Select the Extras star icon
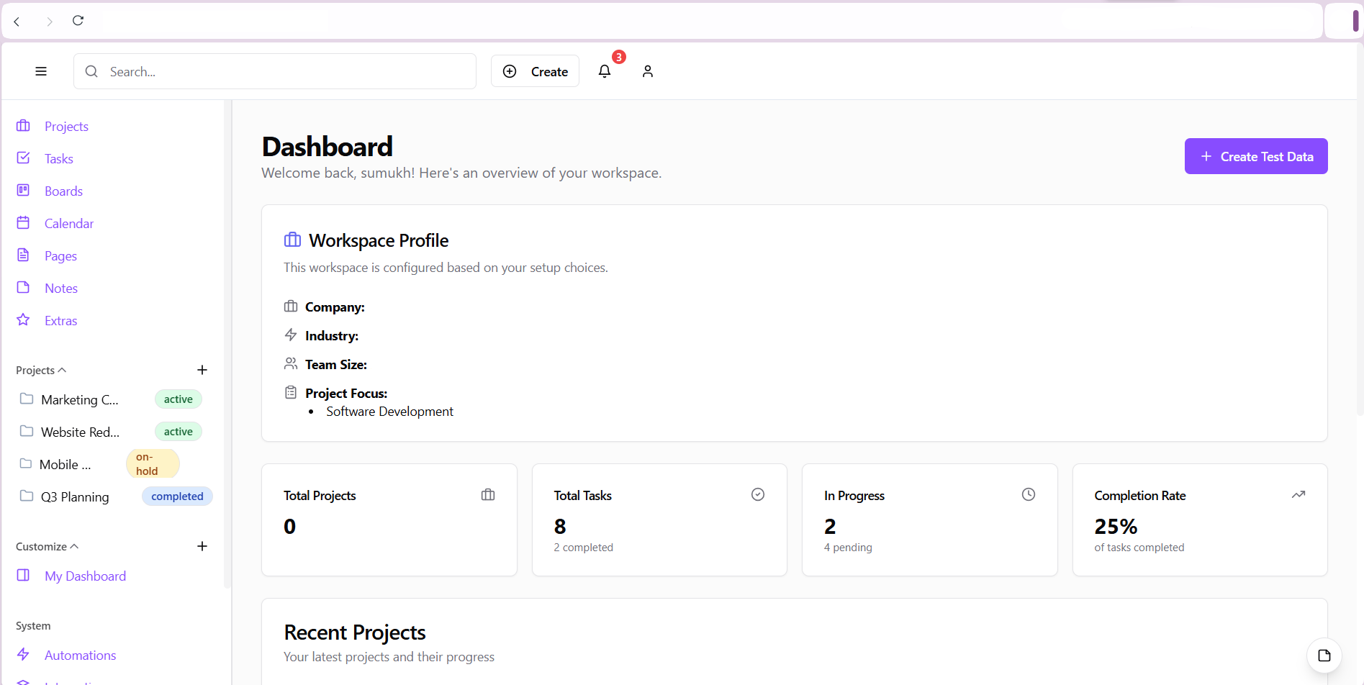Screen dimensions: 1364x685 [24, 319]
